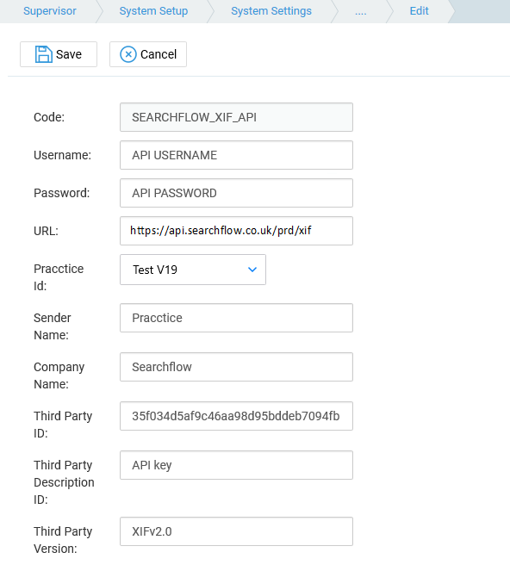Select the Edit breadcrumb item
The height and width of the screenshot is (571, 510).
[419, 11]
